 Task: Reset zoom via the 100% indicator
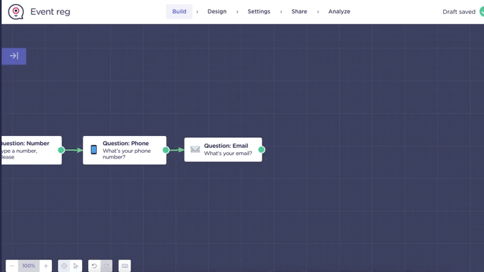[29, 266]
